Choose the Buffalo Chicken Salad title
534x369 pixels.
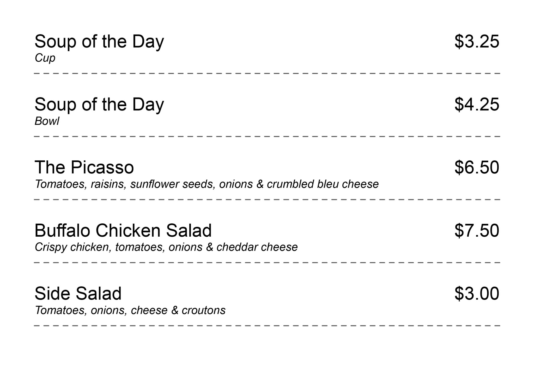pos(123,231)
